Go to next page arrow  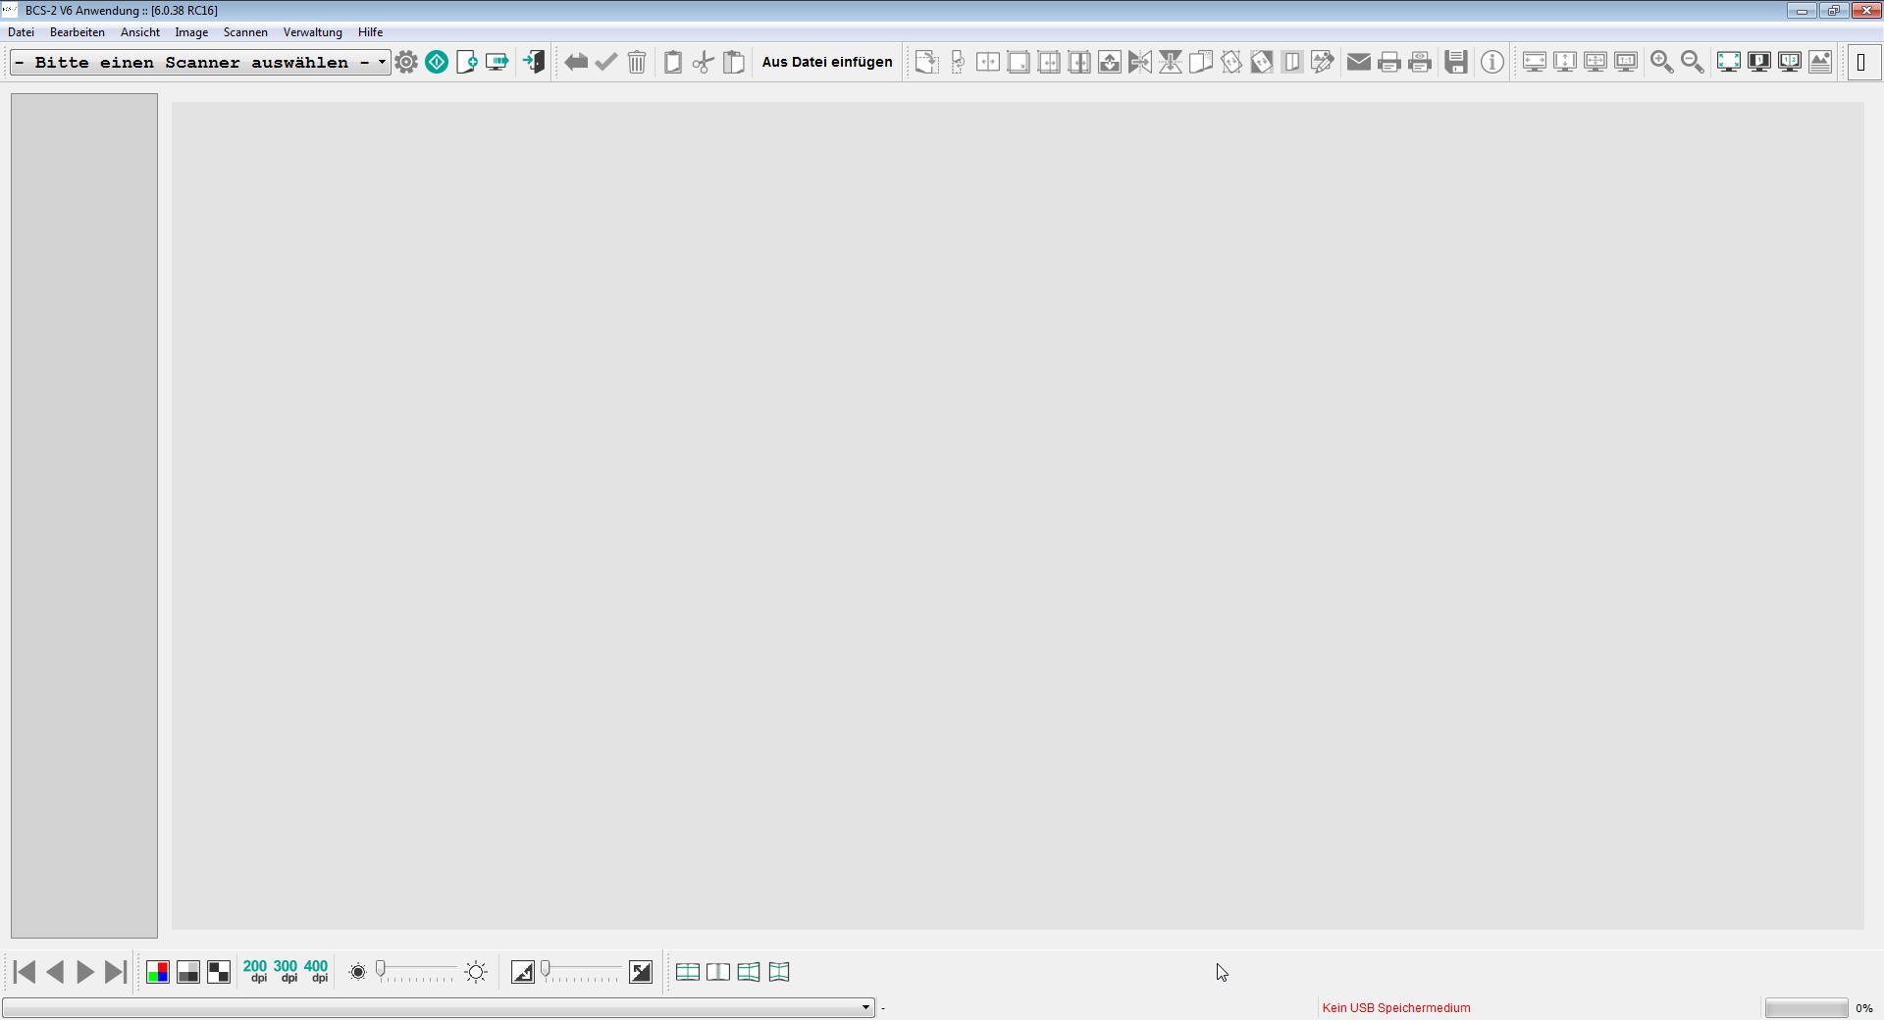(x=85, y=972)
